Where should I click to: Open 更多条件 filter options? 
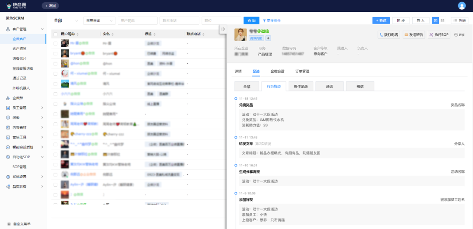(x=272, y=21)
